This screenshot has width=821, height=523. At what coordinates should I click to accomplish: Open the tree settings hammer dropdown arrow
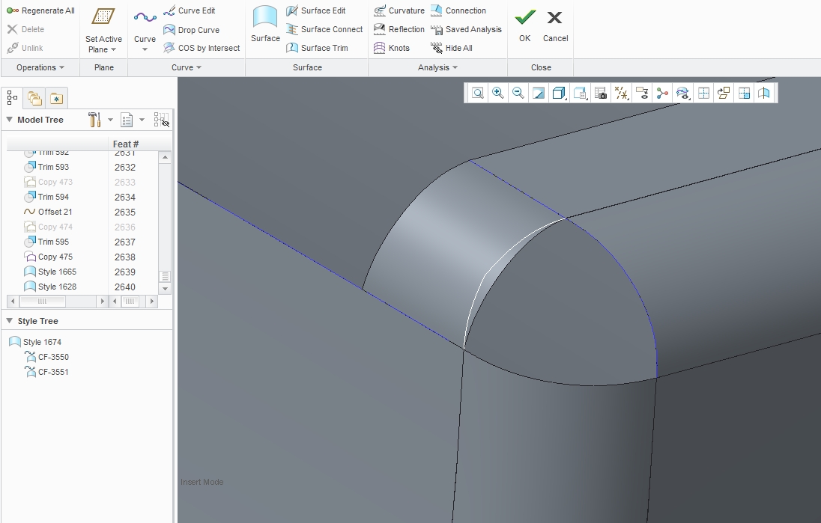[110, 120]
